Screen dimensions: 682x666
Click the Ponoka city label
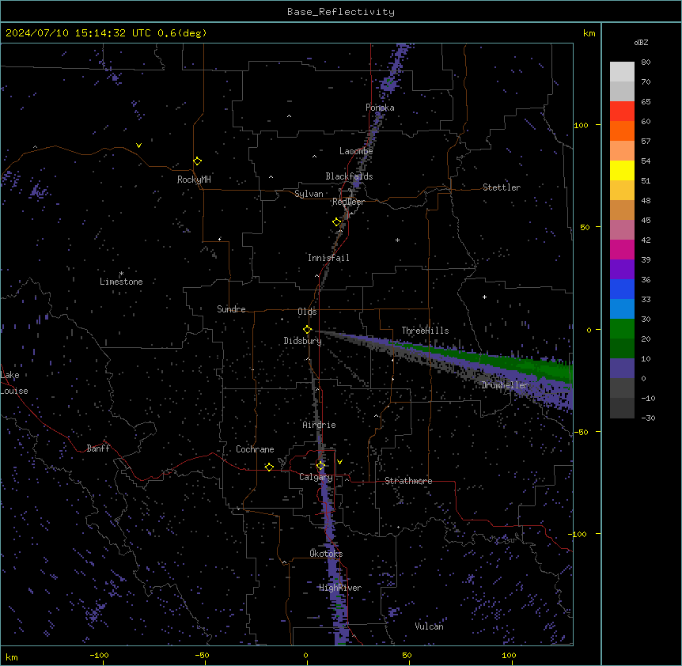point(380,108)
